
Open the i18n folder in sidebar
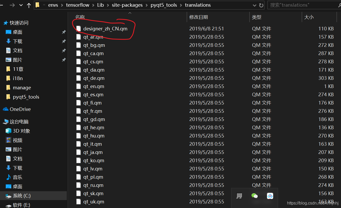click(18, 78)
